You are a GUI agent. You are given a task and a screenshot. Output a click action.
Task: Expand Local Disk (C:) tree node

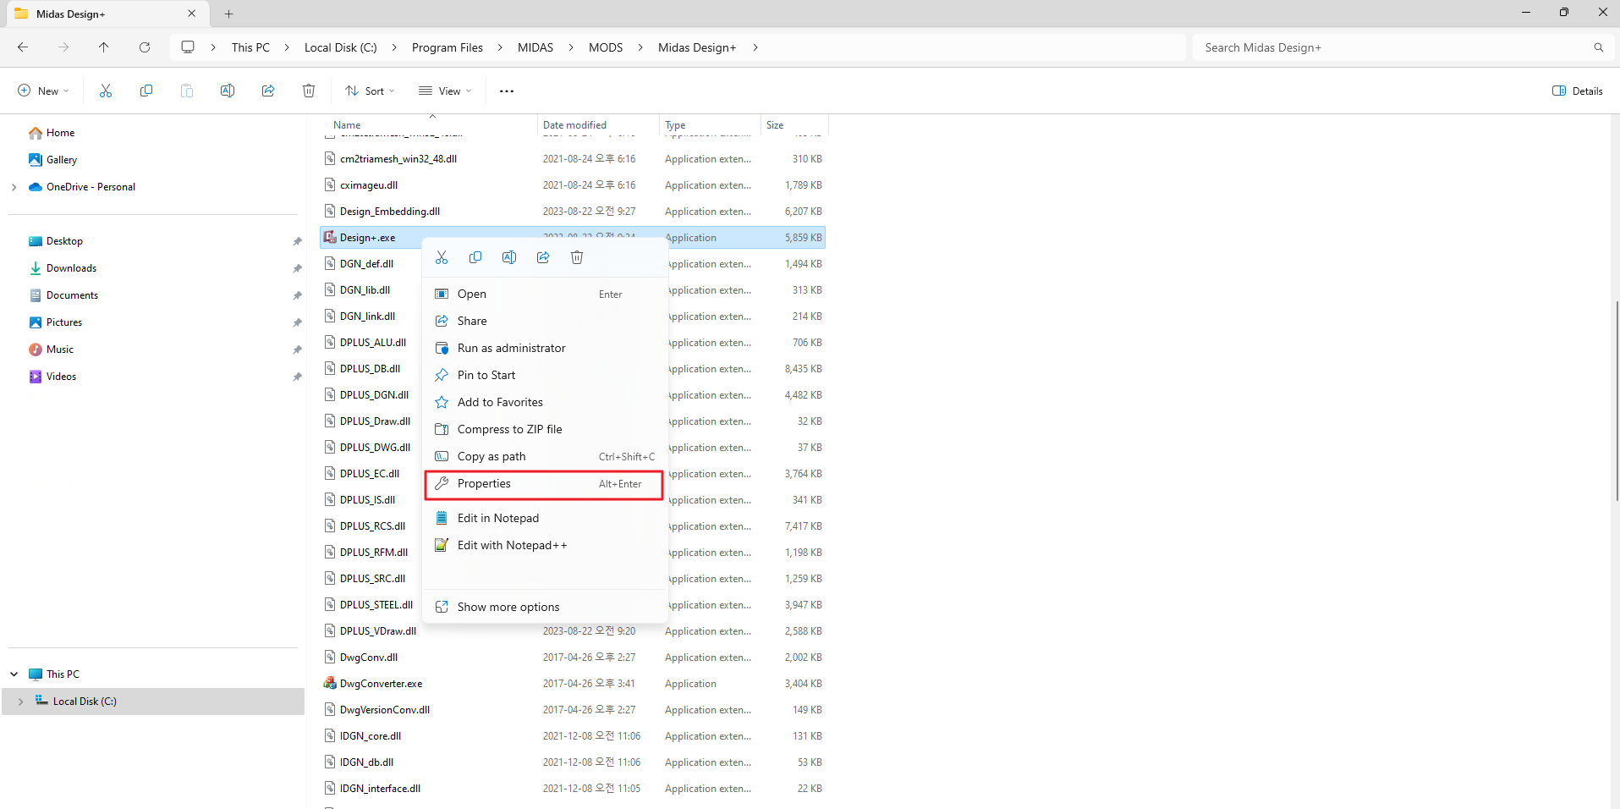20,702
